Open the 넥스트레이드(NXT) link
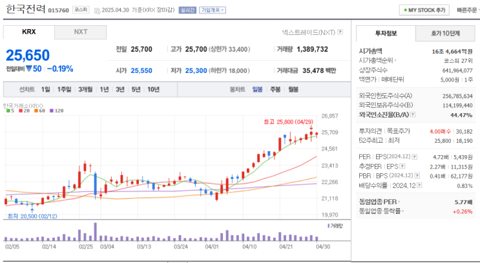The height and width of the screenshot is (263, 480). [x=309, y=32]
